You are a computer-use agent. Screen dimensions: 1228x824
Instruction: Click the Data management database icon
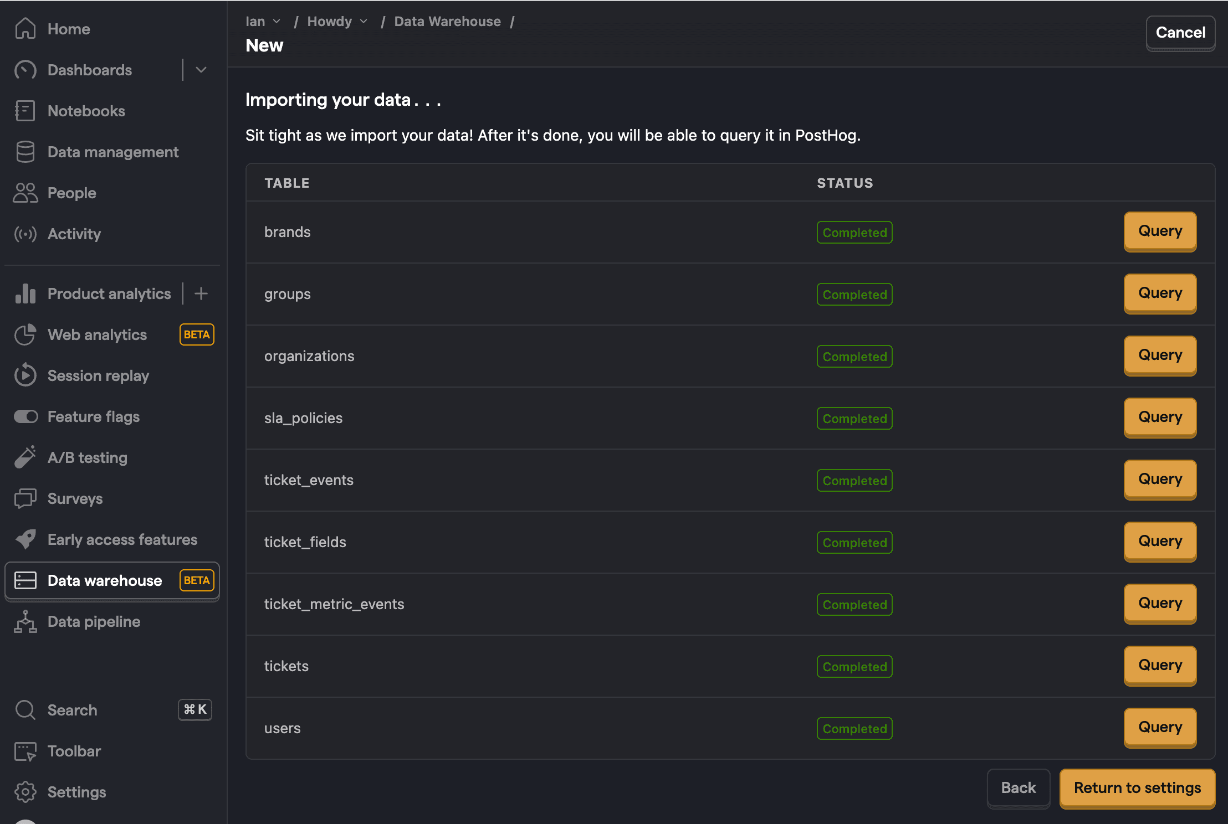[x=25, y=152]
